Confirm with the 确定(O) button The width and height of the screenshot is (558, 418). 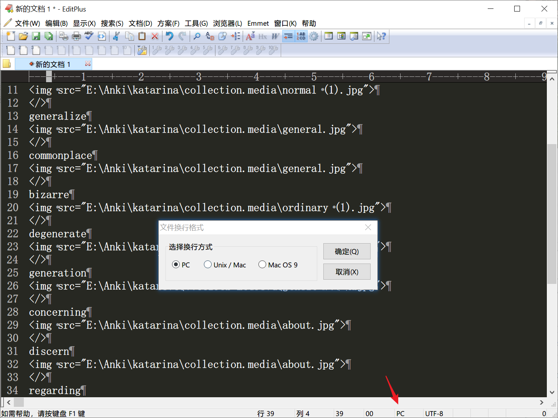click(x=347, y=251)
